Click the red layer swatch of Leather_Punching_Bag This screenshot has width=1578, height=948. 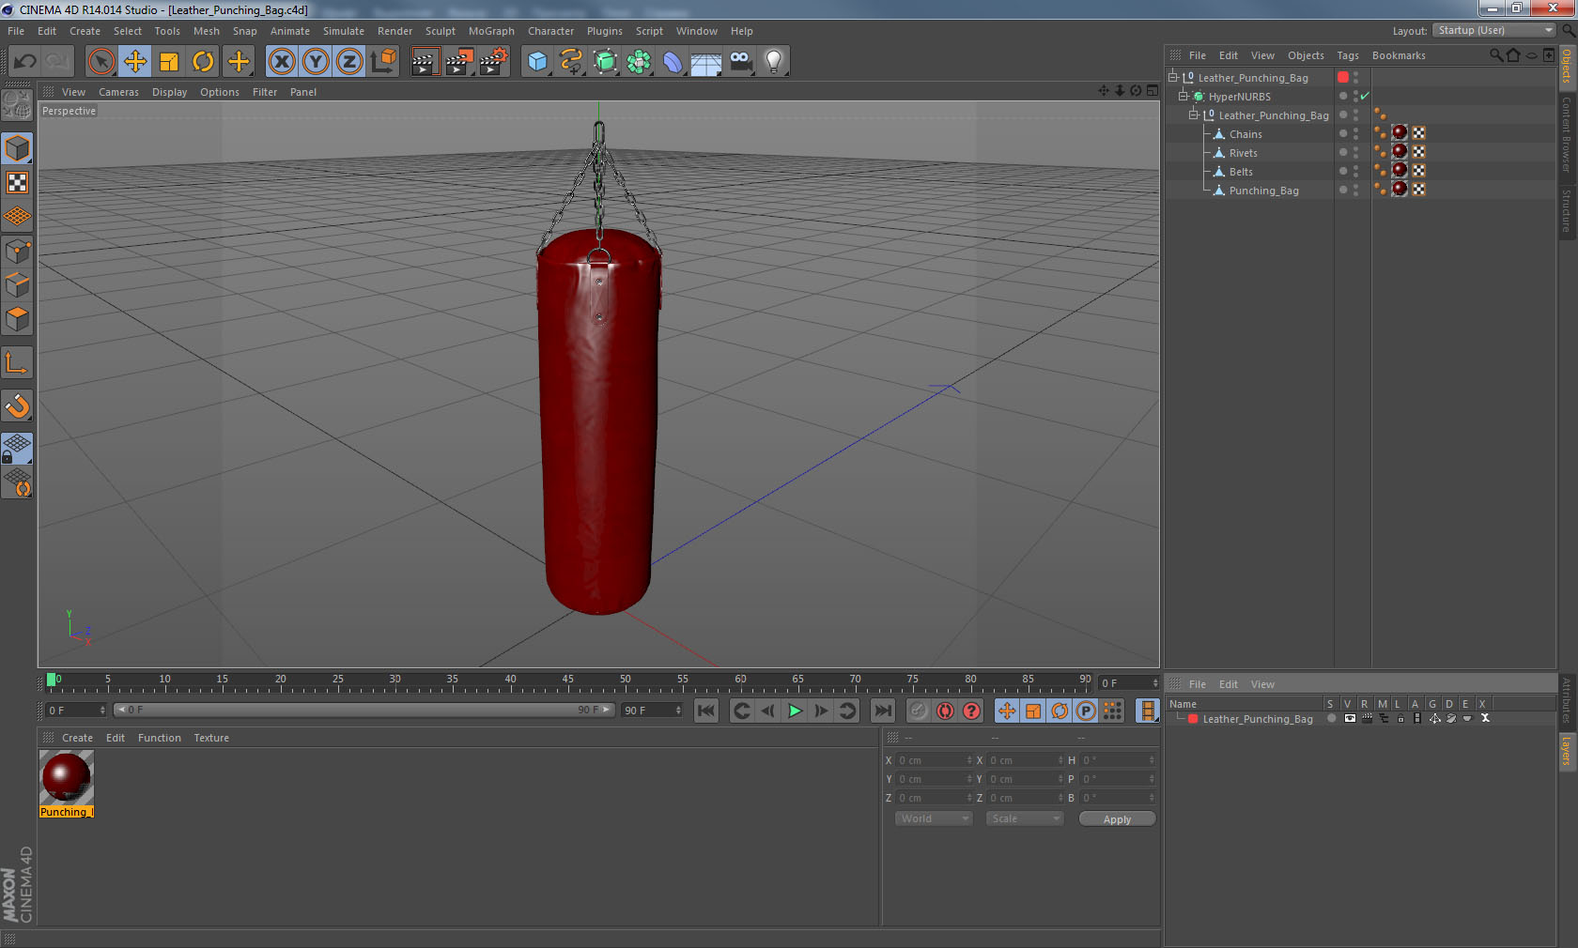coord(1343,77)
